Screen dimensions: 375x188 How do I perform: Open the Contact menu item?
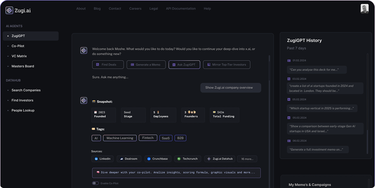click(x=115, y=9)
